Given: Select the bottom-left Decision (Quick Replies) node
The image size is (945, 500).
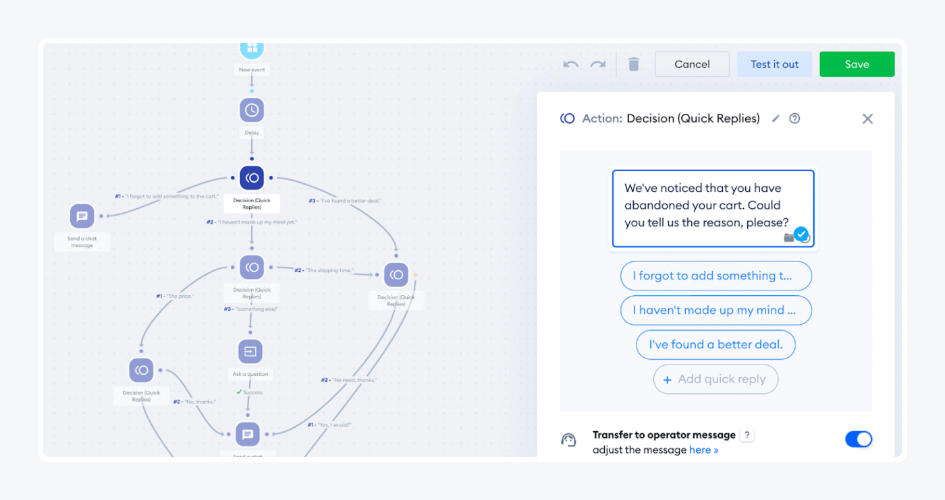Looking at the screenshot, I should point(141,369).
